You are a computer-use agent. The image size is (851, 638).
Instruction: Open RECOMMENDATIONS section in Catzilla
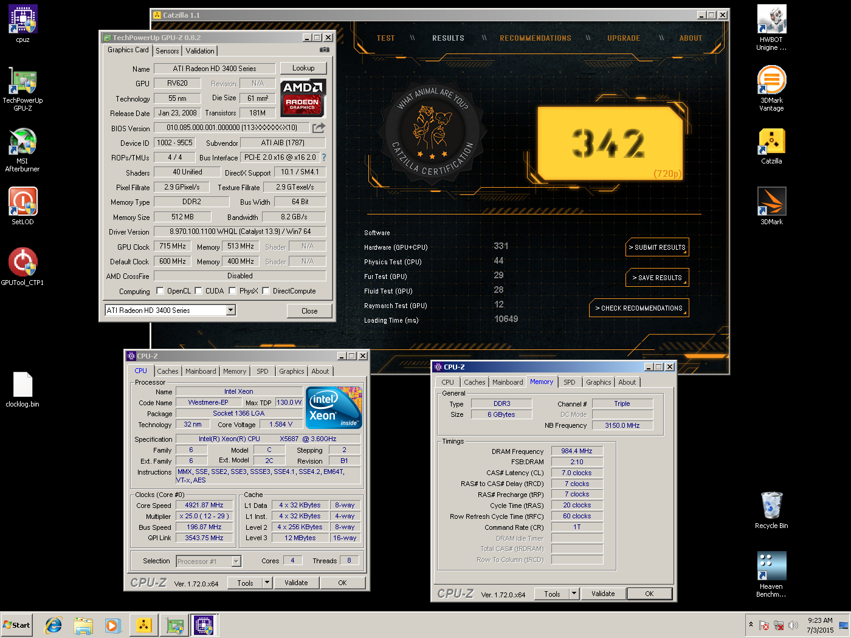coord(536,38)
